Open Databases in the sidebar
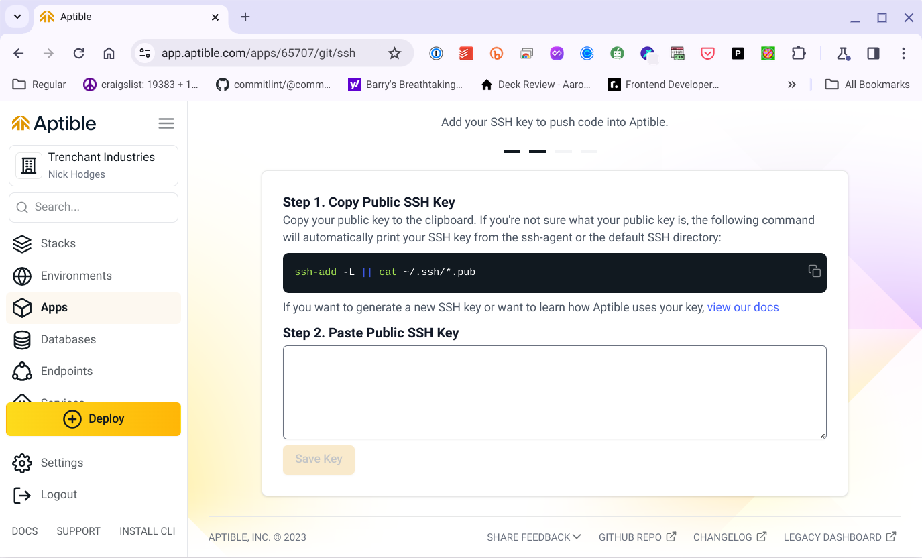The image size is (922, 558). [94, 339]
